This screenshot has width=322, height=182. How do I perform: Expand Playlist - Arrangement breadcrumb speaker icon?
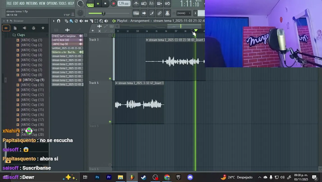[x=114, y=21]
